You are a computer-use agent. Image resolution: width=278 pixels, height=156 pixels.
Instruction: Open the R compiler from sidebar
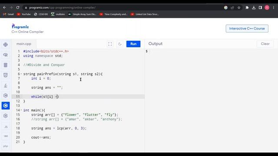click(6, 55)
